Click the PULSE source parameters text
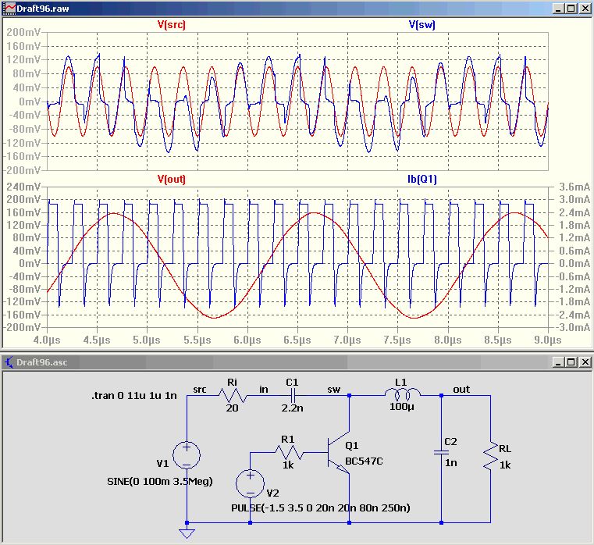The image size is (594, 545). [321, 508]
